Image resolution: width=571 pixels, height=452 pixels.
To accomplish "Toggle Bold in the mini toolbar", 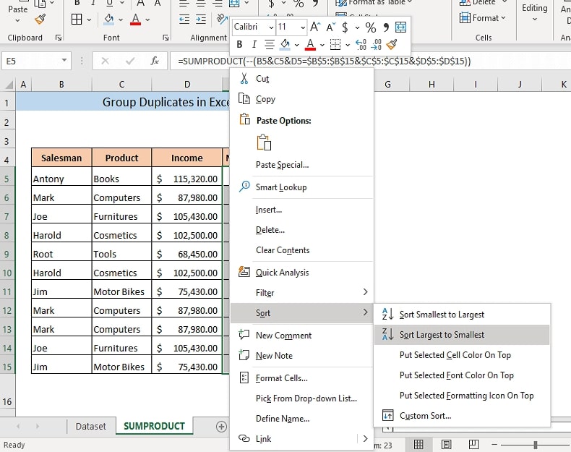I will (x=239, y=44).
